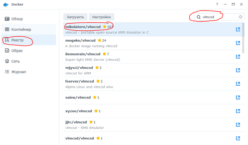Maximize the Docker window
This screenshot has width=248, height=145.
click(233, 4)
